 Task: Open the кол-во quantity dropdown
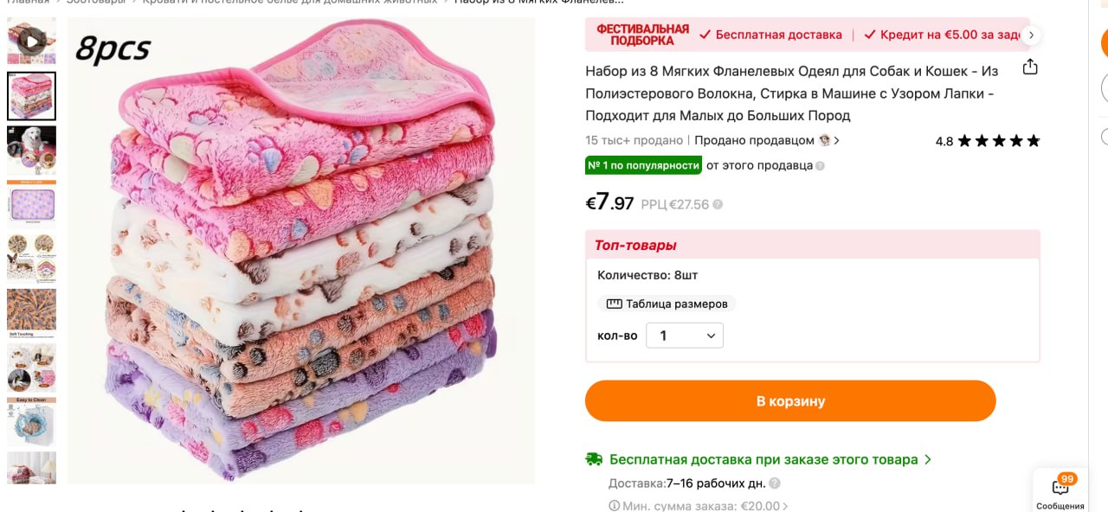pos(684,336)
